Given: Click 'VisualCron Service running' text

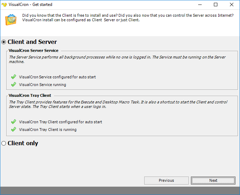Looking at the screenshot, I should (42, 85).
